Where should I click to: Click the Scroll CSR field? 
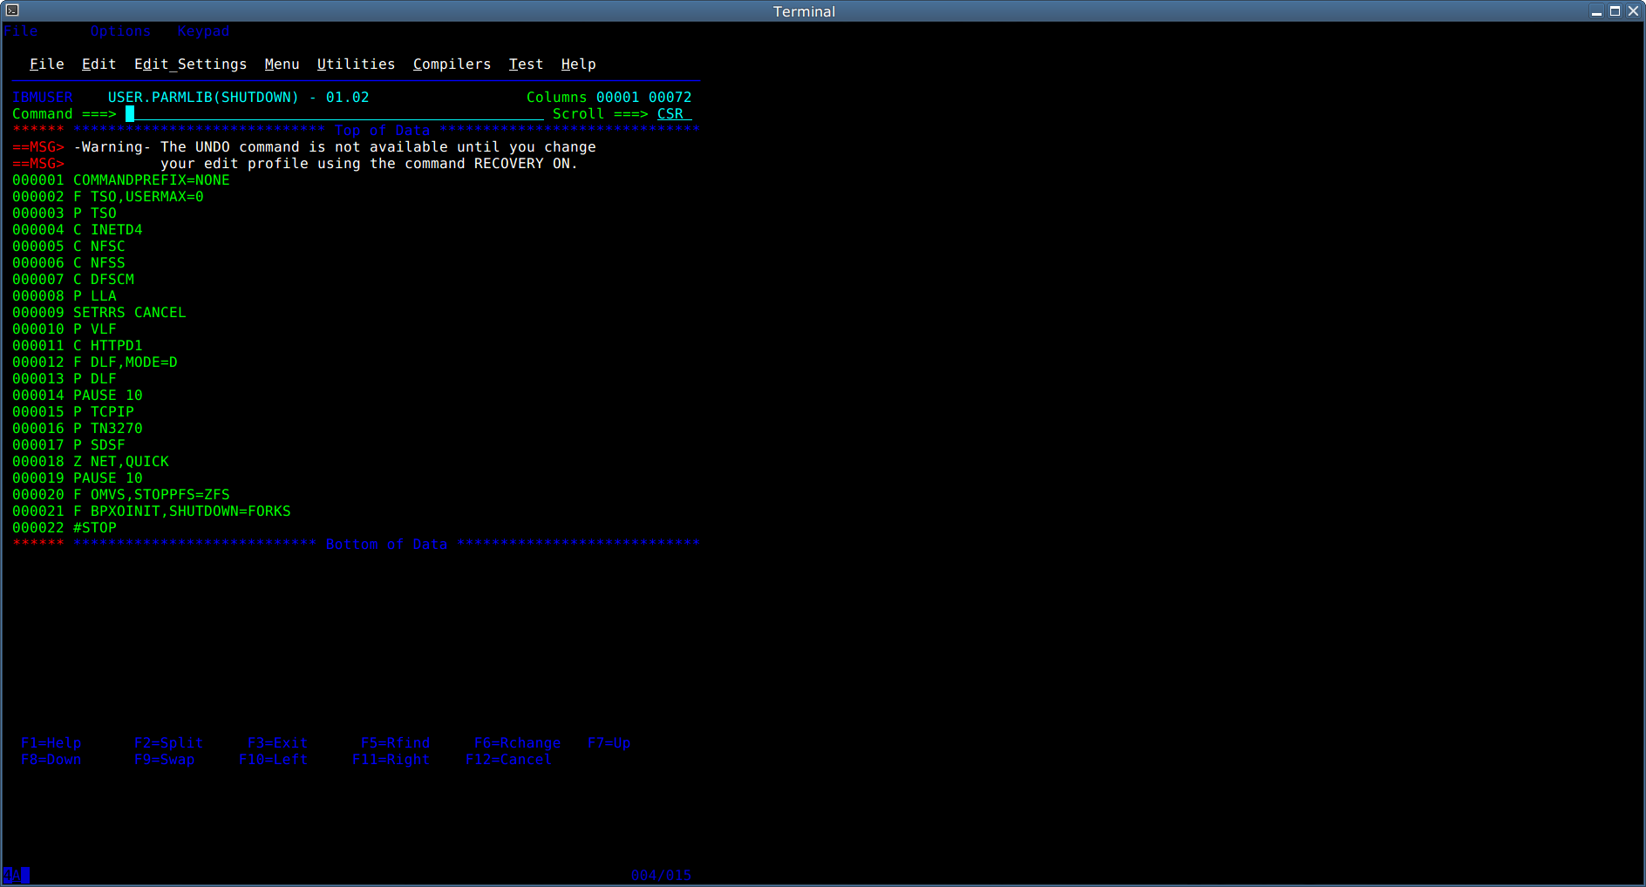674,114
